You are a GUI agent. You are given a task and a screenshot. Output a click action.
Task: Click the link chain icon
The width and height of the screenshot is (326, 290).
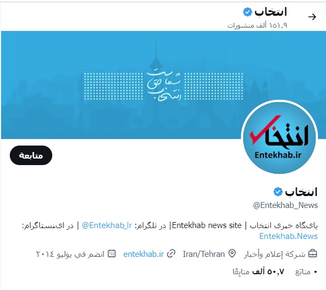tap(171, 254)
